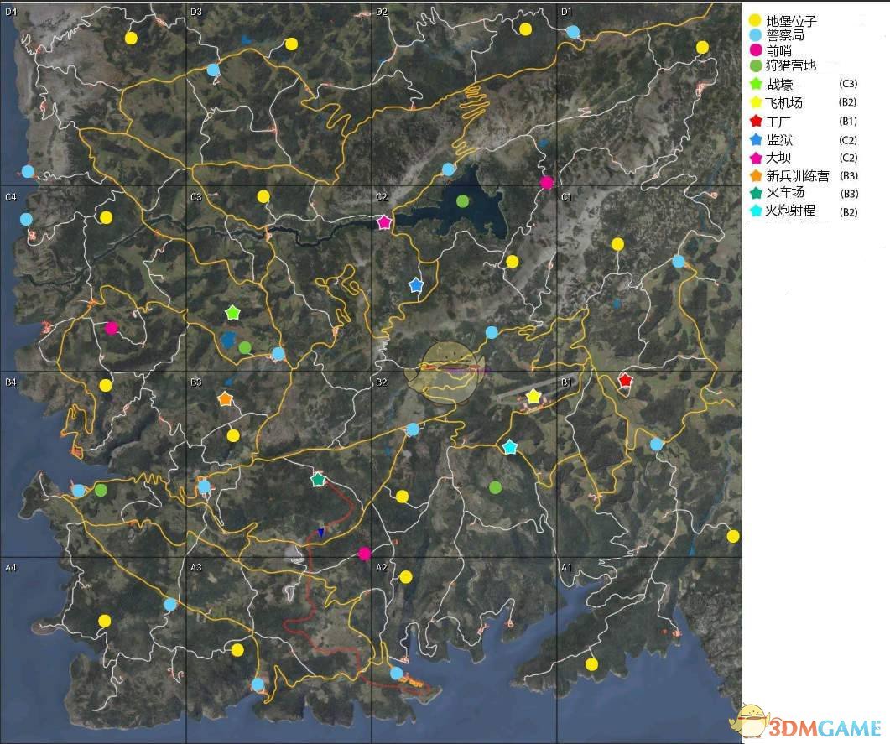Viewport: 890px width, 744px height.
Task: Click the legend label 火炮射程
Action: point(790,211)
